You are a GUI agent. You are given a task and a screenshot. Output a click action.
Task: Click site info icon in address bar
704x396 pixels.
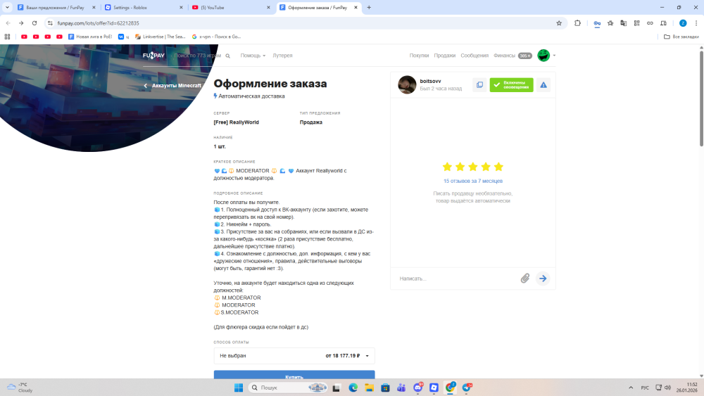tap(50, 23)
